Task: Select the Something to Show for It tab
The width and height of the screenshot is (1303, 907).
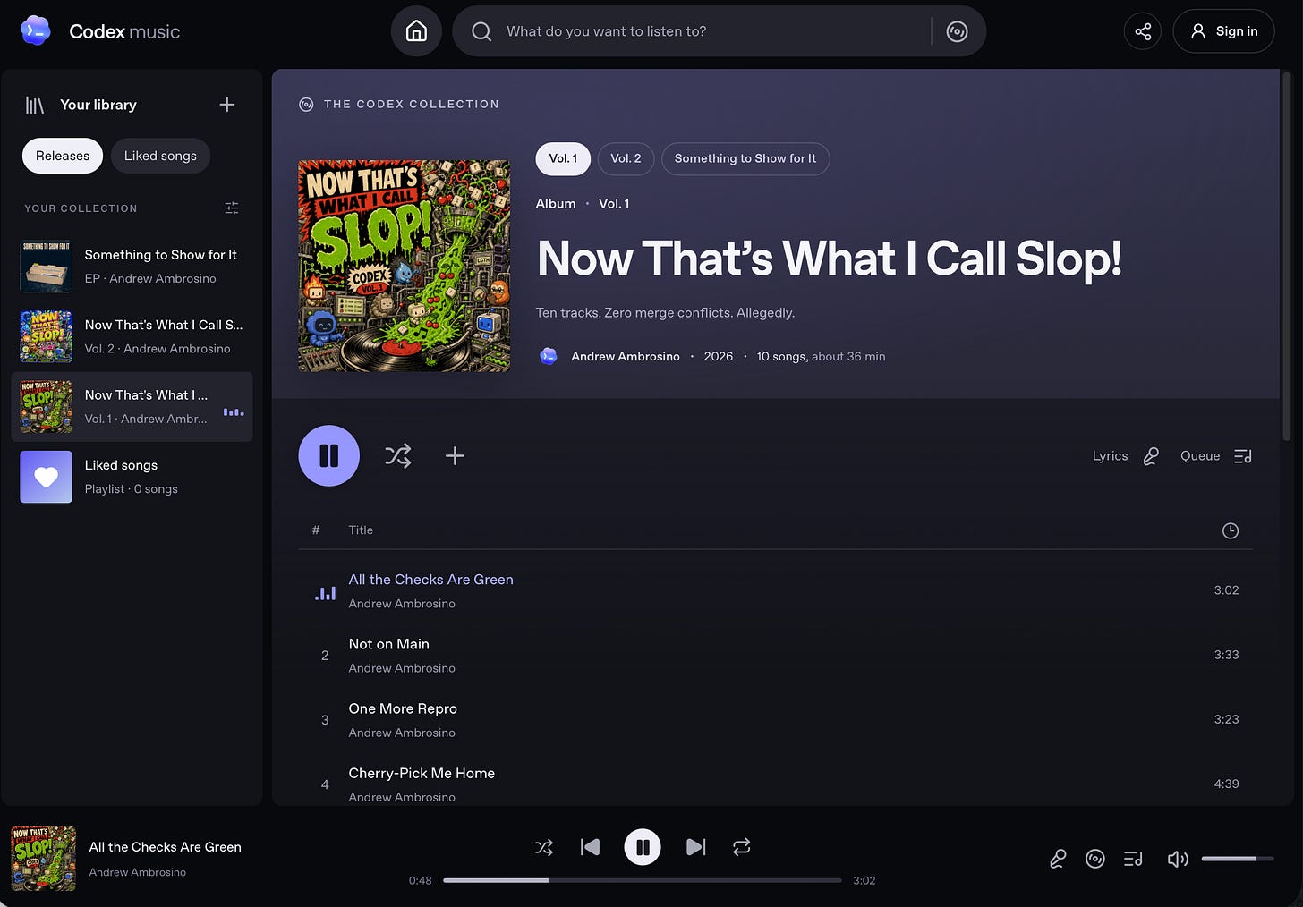Action: (x=745, y=158)
